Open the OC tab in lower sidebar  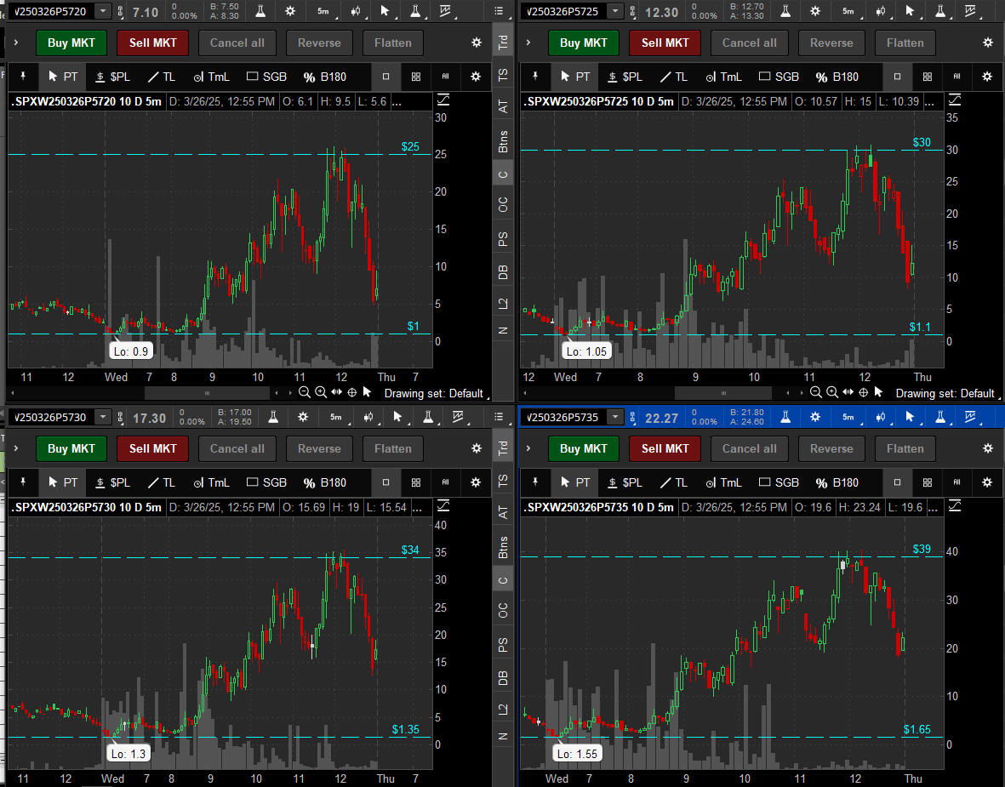(503, 610)
